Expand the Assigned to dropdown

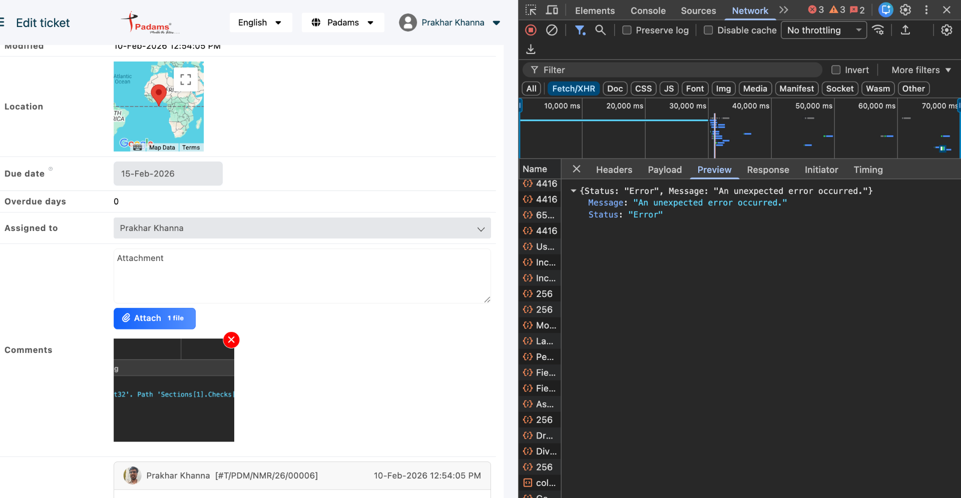[302, 228]
